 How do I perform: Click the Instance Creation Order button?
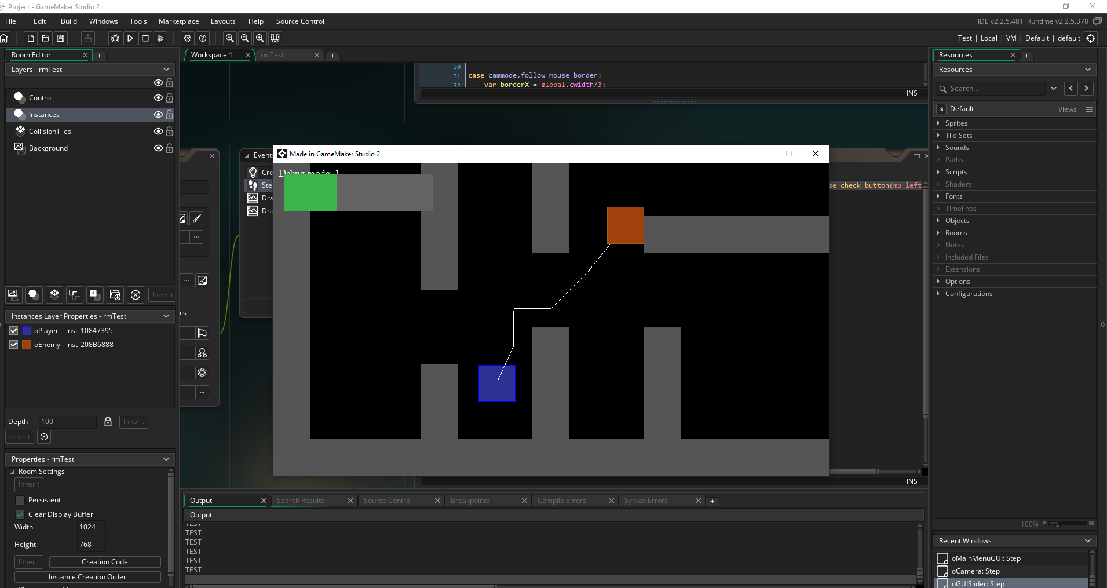(87, 577)
